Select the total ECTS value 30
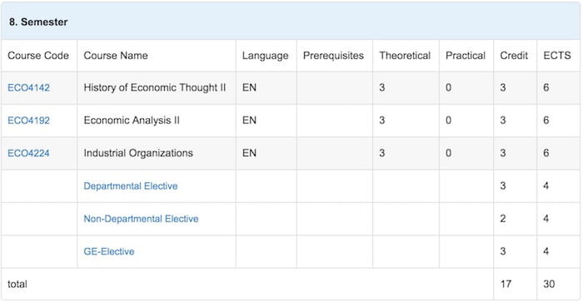 (549, 285)
